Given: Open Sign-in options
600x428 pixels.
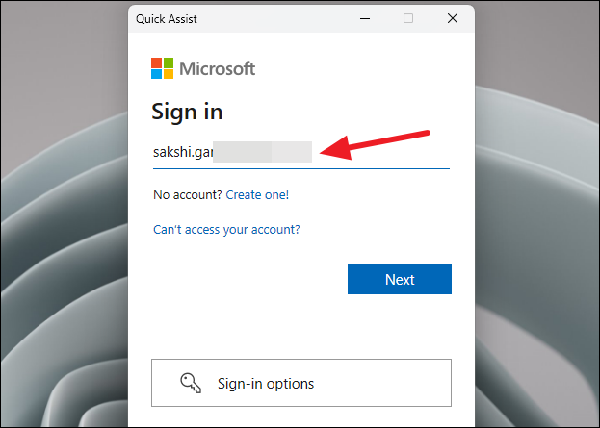Looking at the screenshot, I should point(301,383).
